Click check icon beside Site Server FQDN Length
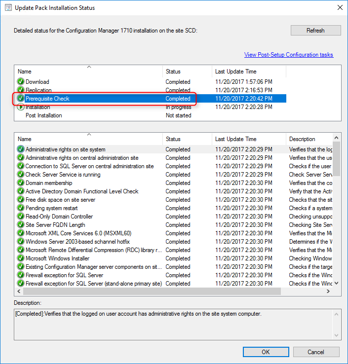Viewport: 348px width, 364px height. (21, 225)
